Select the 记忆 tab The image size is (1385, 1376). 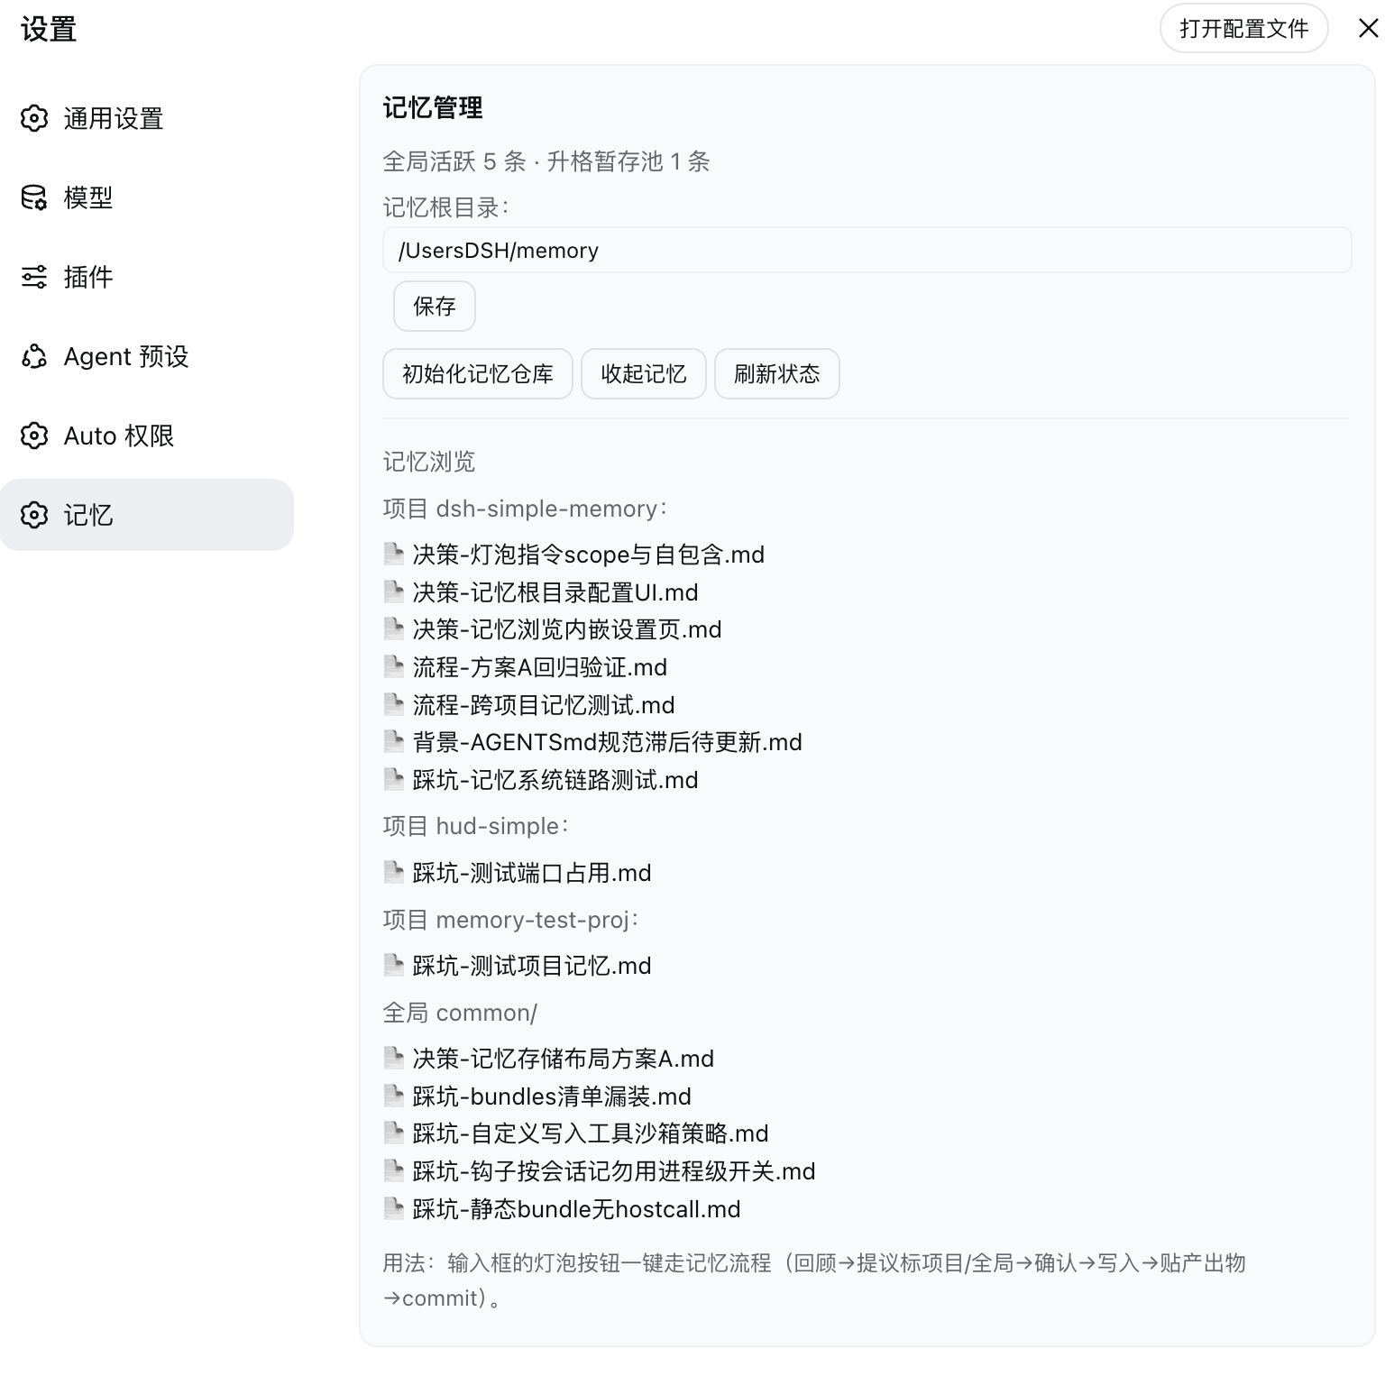coord(147,515)
